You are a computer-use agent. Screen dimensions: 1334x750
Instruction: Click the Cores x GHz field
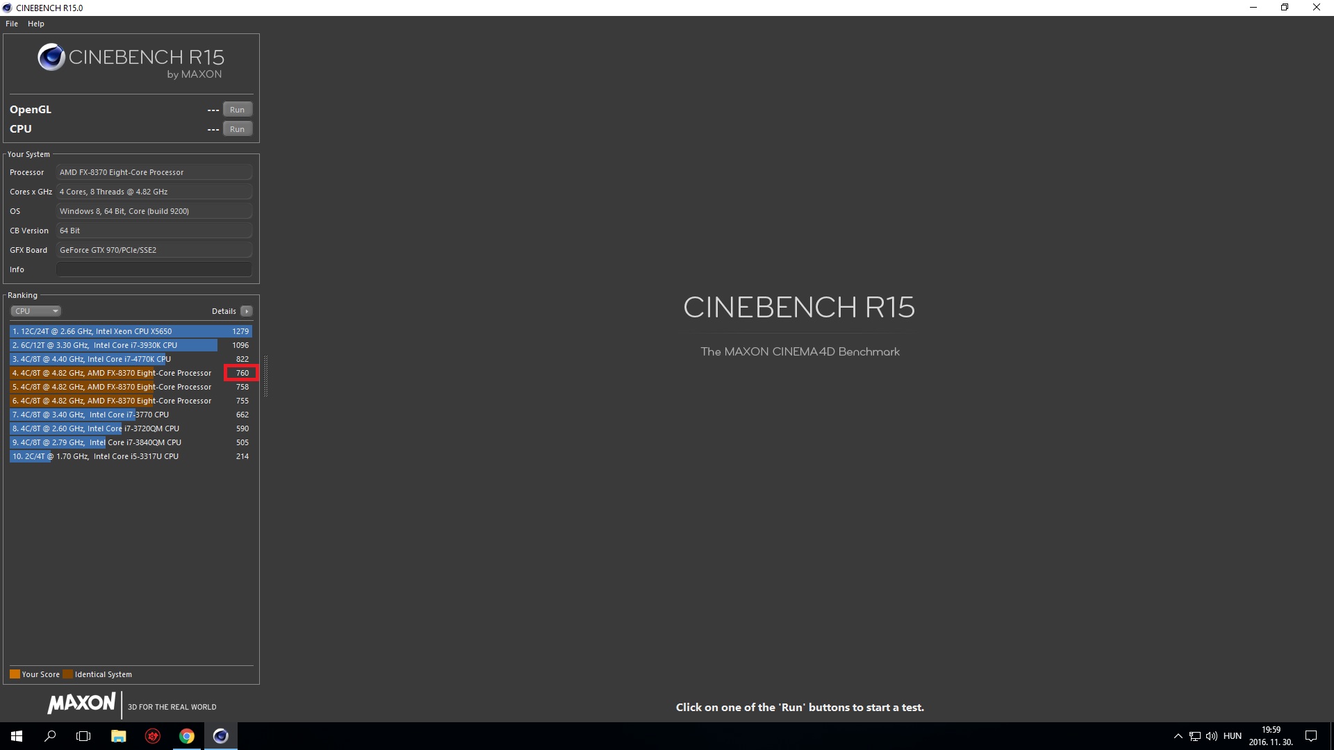coord(154,192)
